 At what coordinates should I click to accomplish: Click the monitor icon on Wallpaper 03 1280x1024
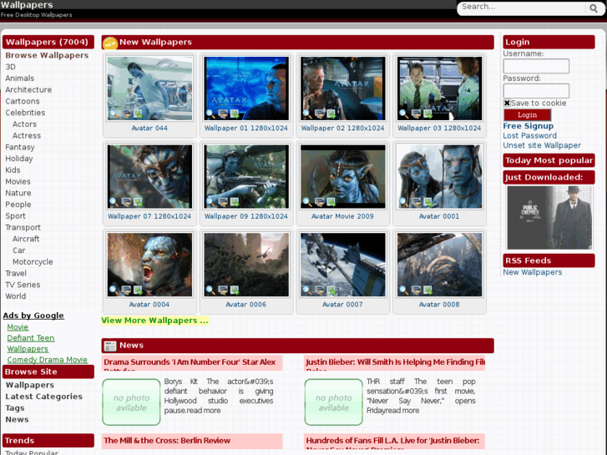[416, 114]
